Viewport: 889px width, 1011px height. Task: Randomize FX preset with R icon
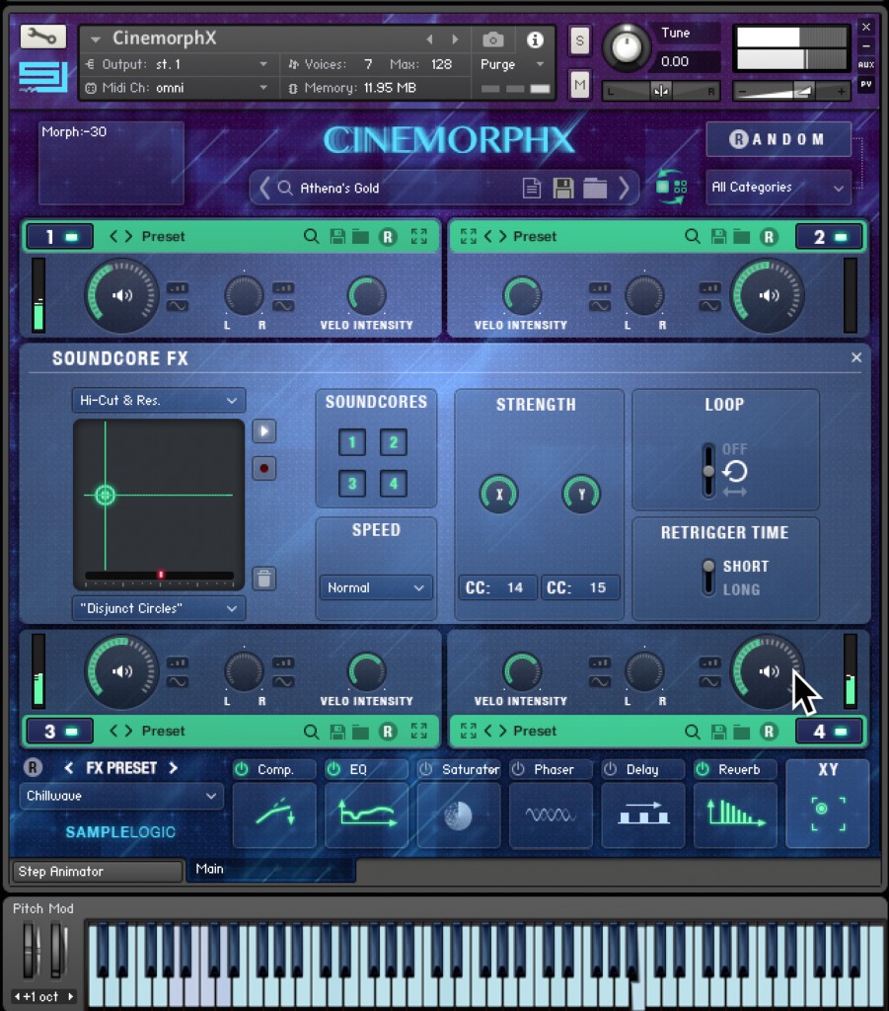(x=33, y=767)
